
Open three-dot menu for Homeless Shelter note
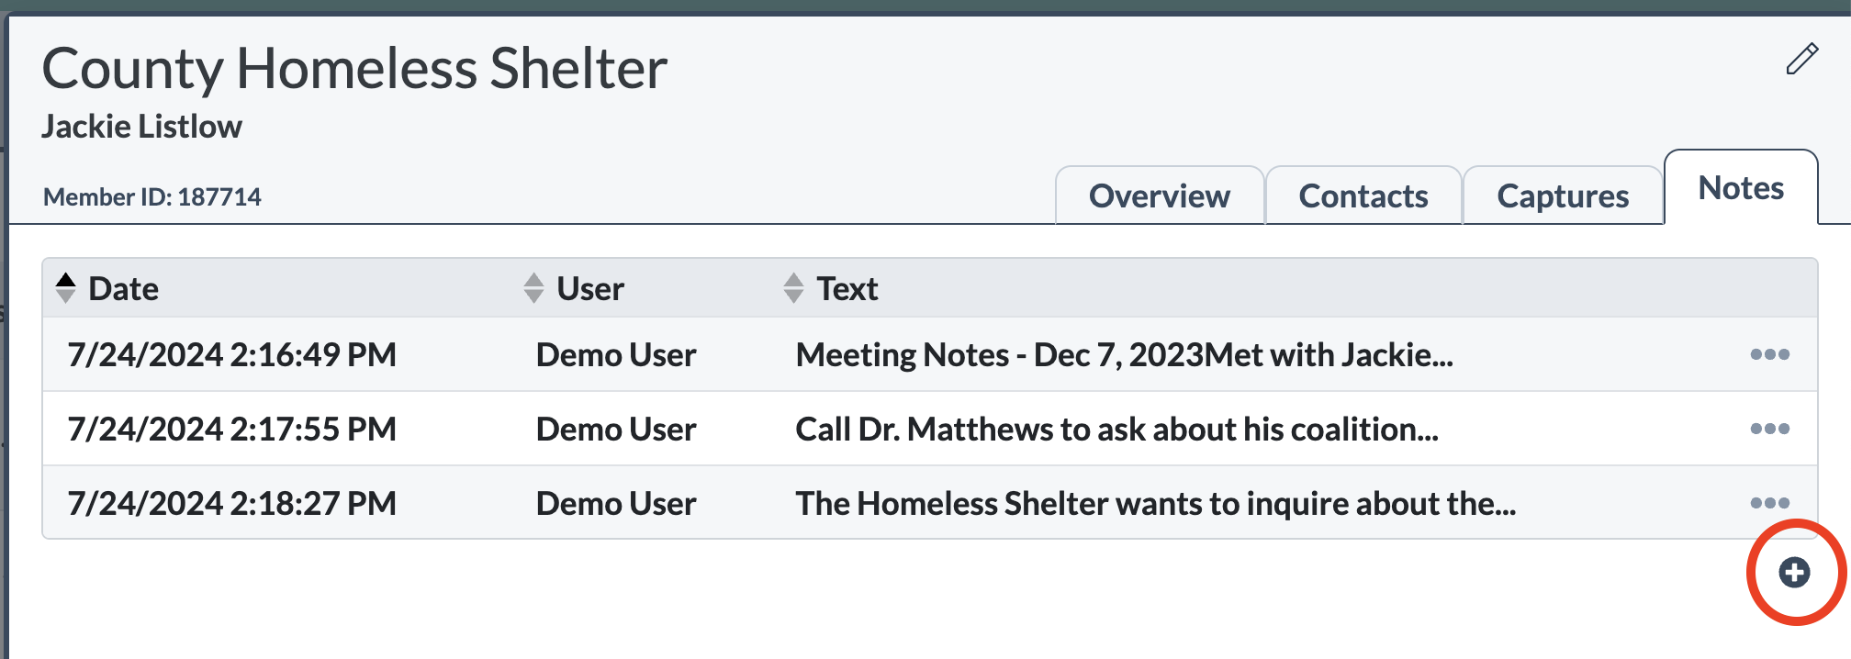click(1769, 503)
